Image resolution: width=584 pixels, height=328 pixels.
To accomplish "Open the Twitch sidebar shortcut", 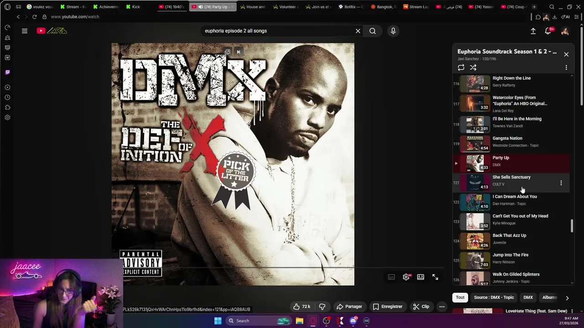I will 7,72.
